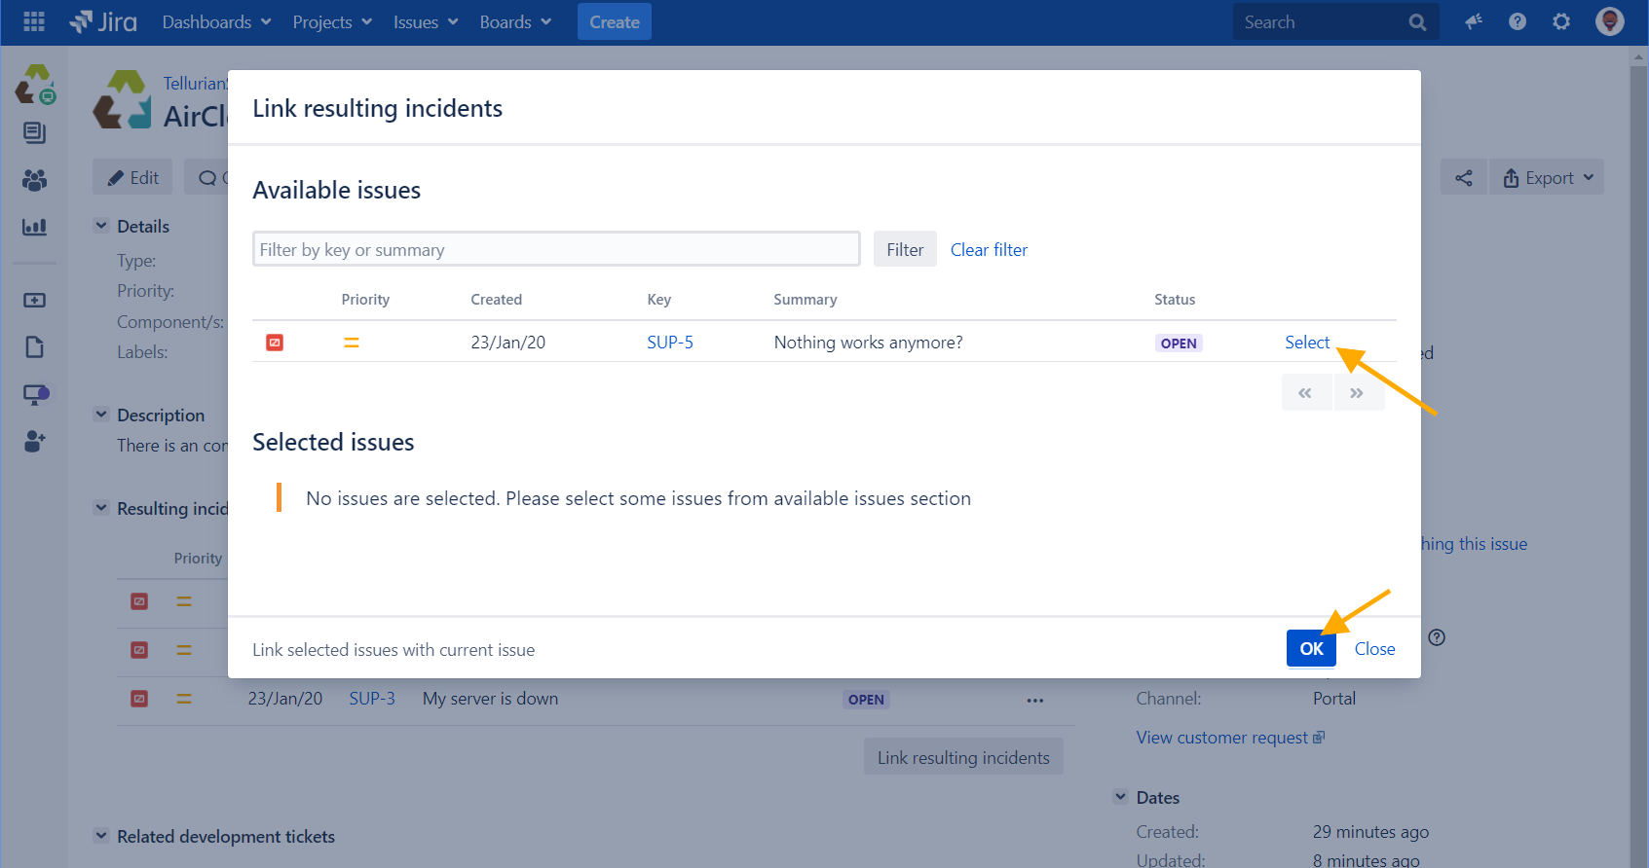The height and width of the screenshot is (868, 1649).
Task: Open the Jira app switcher grid icon
Action: point(34,21)
